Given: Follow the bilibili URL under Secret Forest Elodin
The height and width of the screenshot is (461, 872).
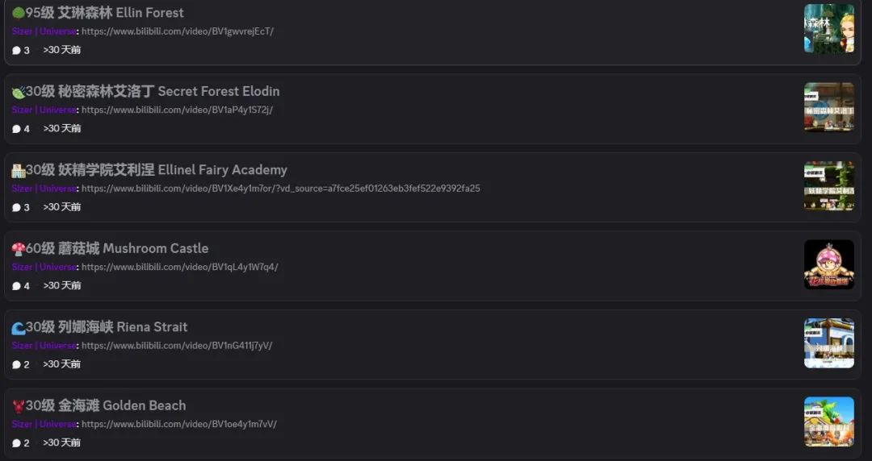Looking at the screenshot, I should [x=177, y=110].
